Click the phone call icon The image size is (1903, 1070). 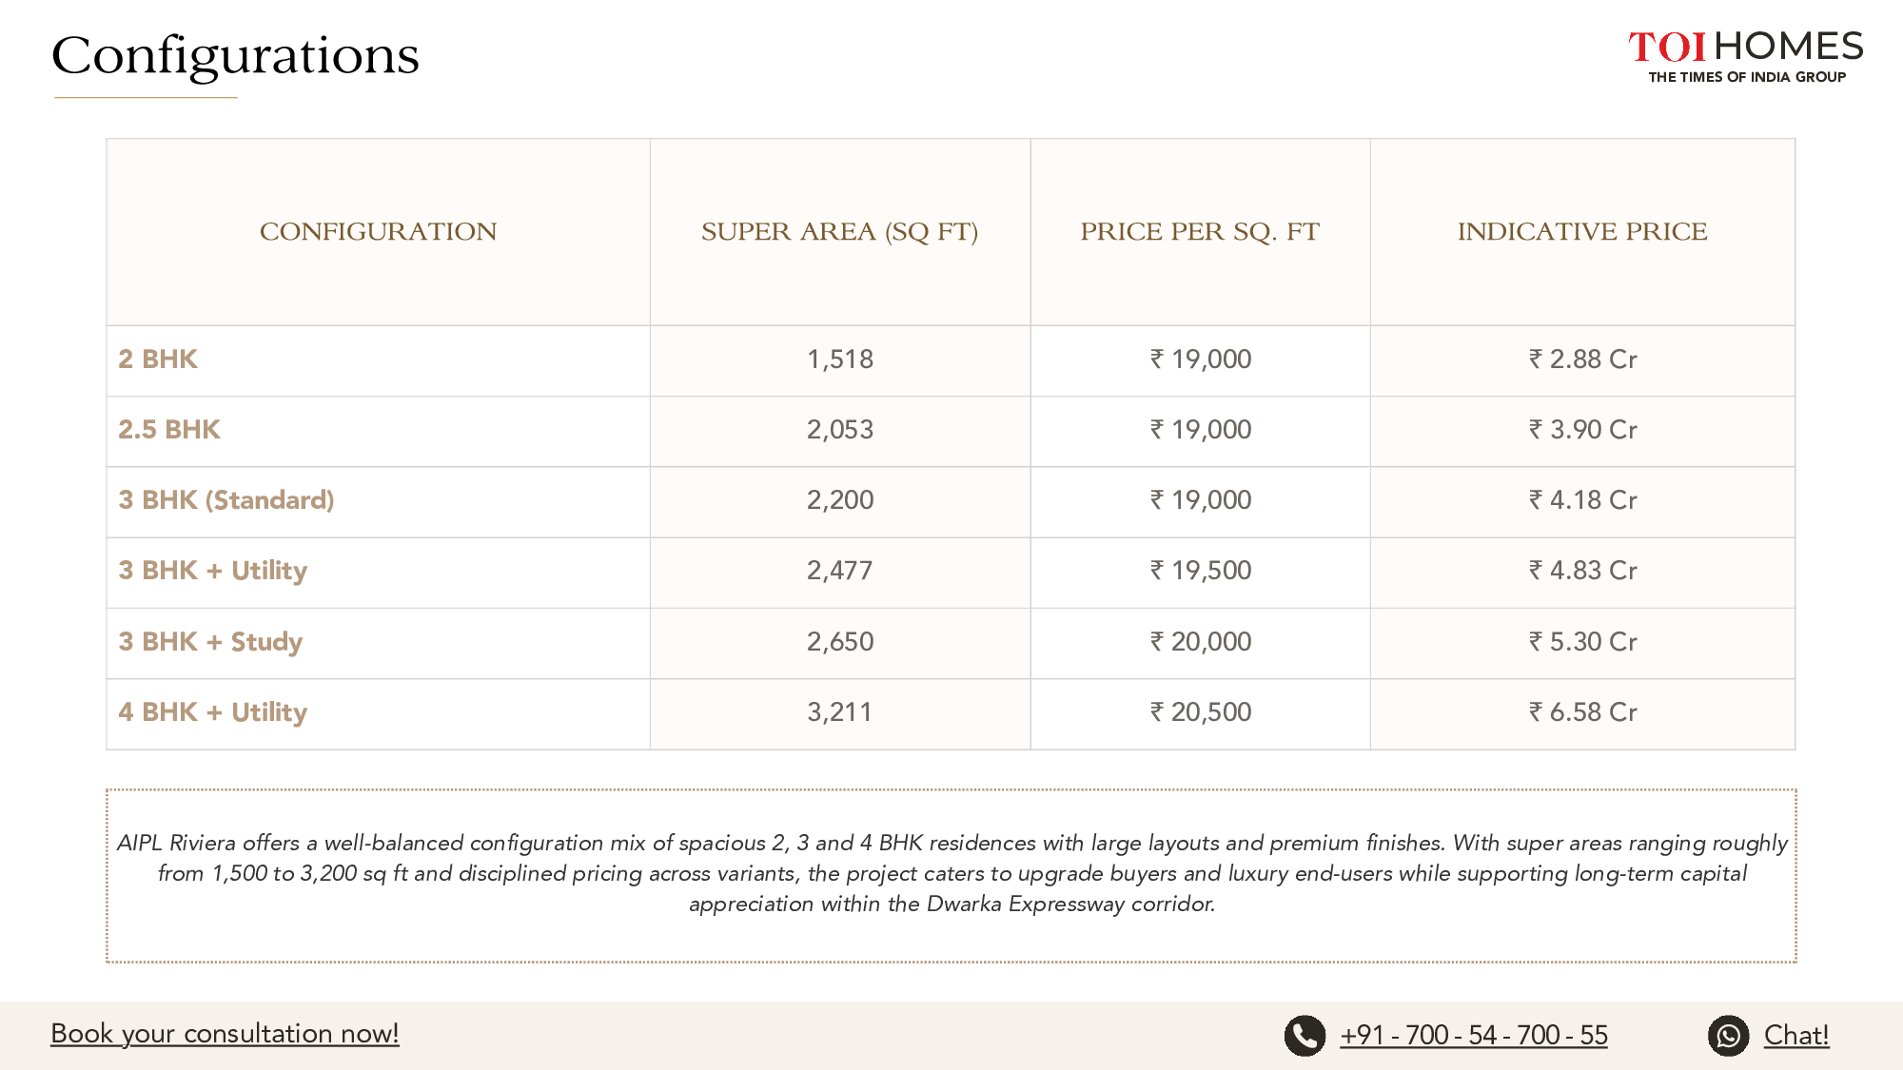tap(1305, 1036)
